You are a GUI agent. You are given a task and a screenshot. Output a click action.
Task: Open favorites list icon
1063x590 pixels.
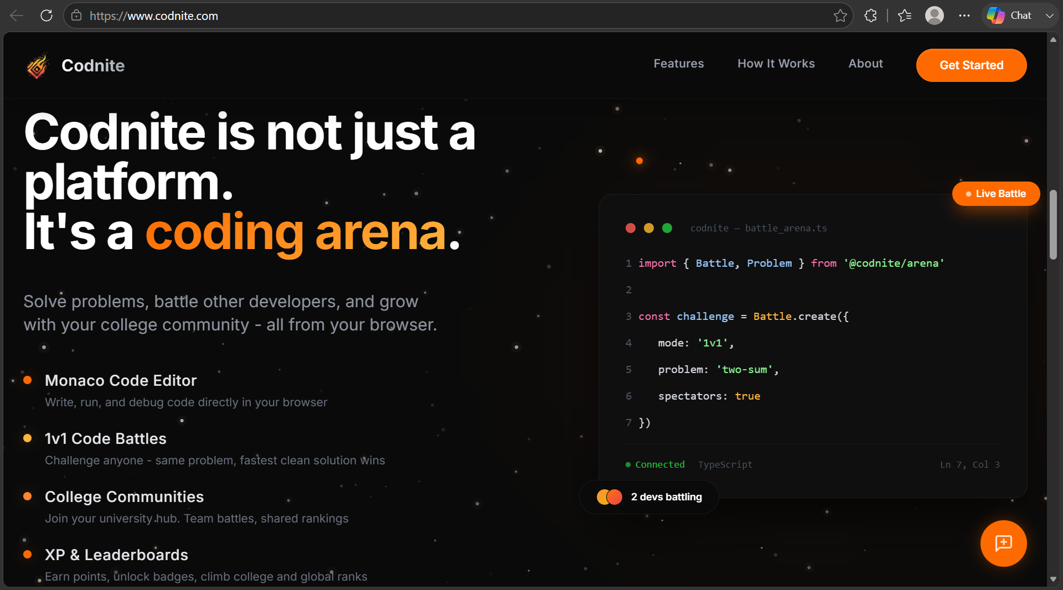point(905,15)
